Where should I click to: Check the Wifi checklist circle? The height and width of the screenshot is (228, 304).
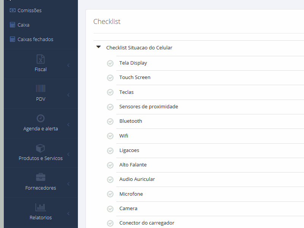tap(110, 136)
